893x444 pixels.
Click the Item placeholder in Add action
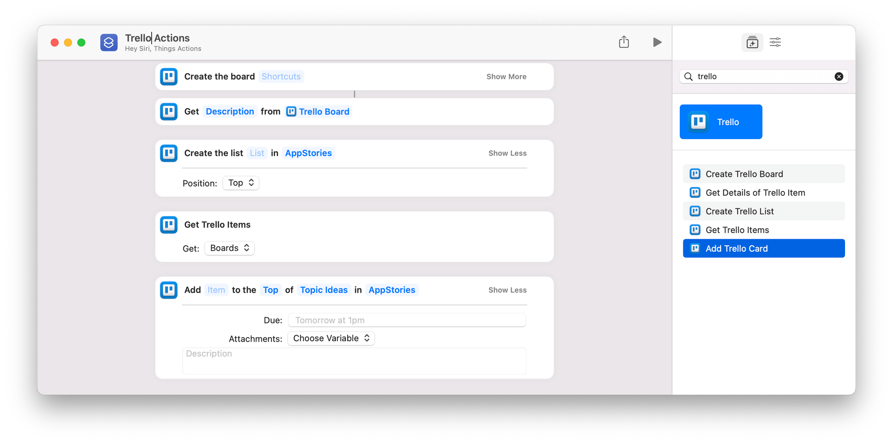(x=216, y=290)
